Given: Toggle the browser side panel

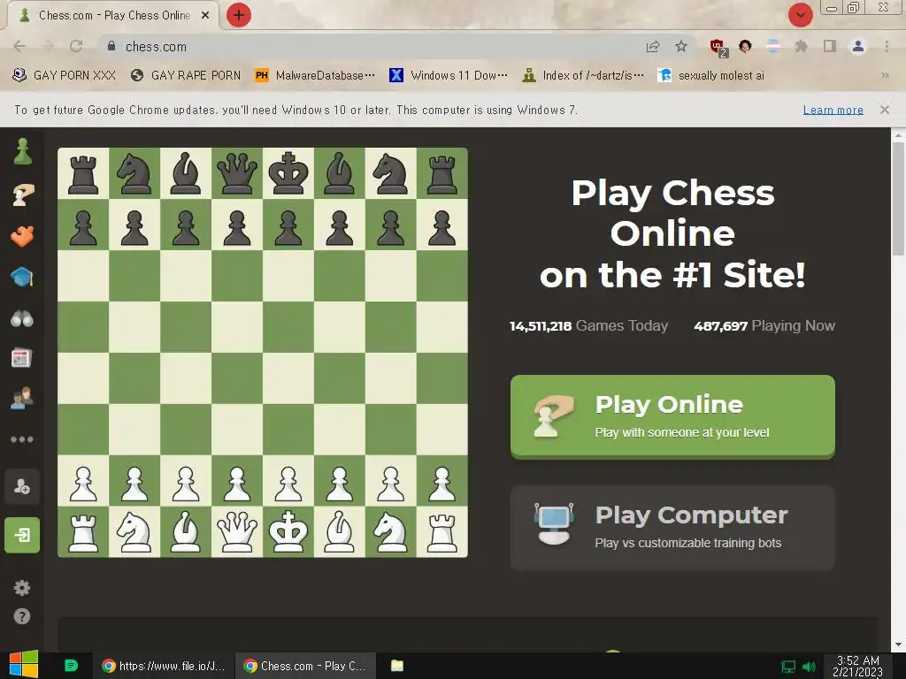Looking at the screenshot, I should [x=830, y=46].
